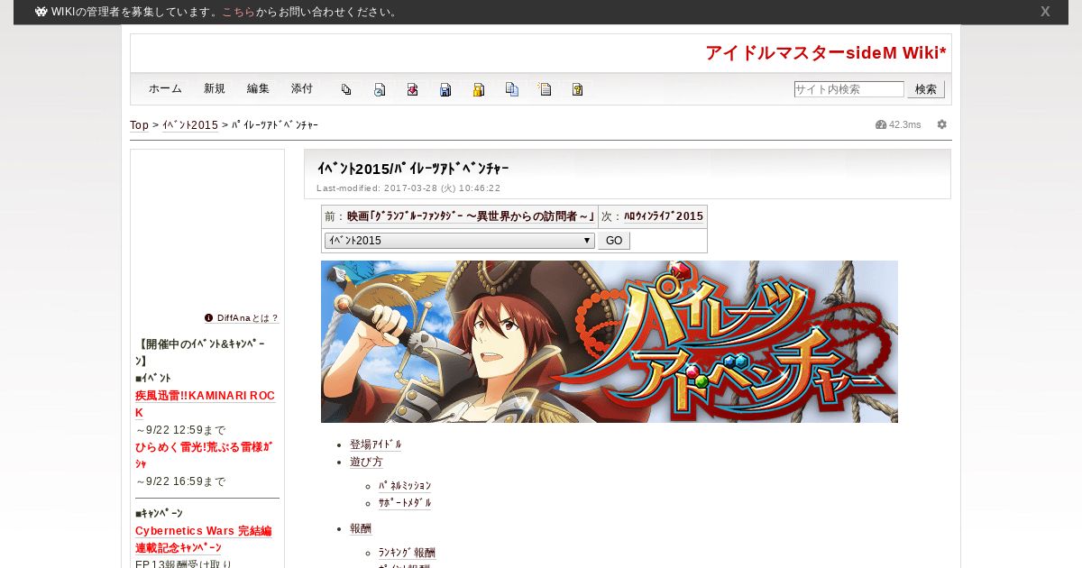Viewport: 1082px width, 568px height.
Task: Open the 疾風迅雷!!KAMINARI ROCK event link
Action: click(x=205, y=404)
